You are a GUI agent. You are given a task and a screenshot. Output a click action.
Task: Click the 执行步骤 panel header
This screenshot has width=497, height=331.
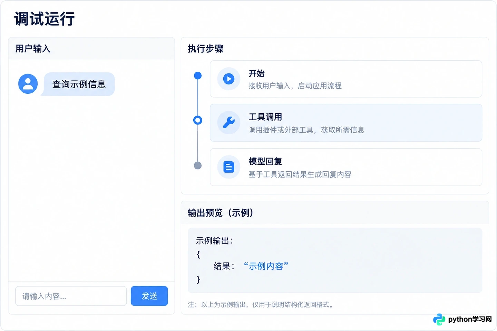[205, 49]
